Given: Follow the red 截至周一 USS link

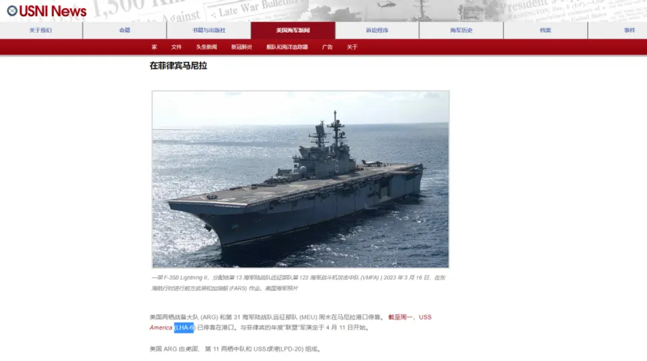Looking at the screenshot, I should tap(409, 317).
